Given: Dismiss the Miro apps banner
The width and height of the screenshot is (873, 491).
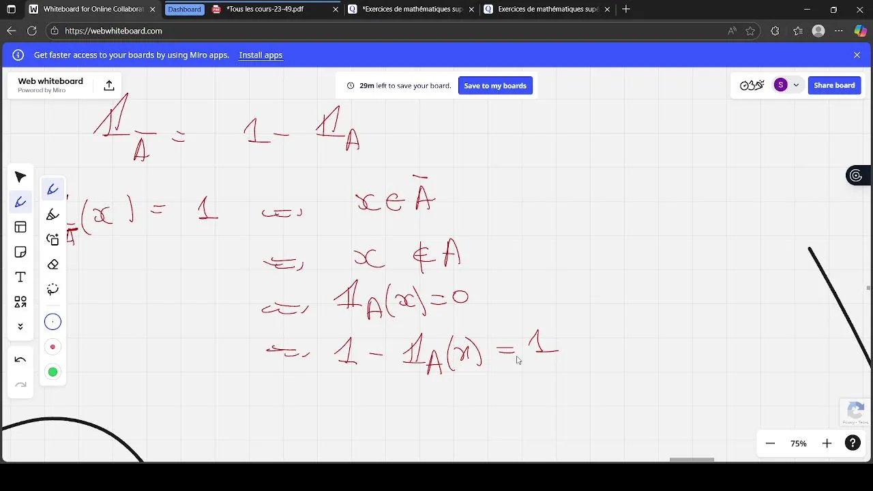Looking at the screenshot, I should coord(857,55).
